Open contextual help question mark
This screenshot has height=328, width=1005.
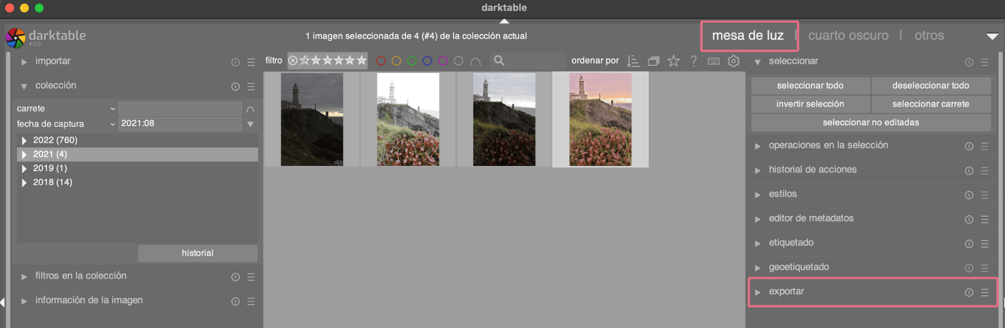click(x=693, y=61)
